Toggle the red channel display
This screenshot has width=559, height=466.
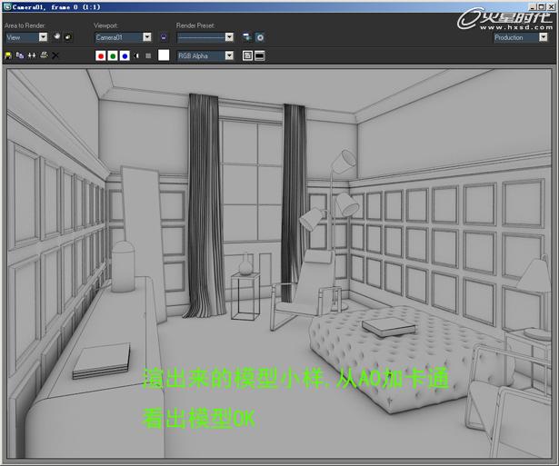click(x=101, y=55)
